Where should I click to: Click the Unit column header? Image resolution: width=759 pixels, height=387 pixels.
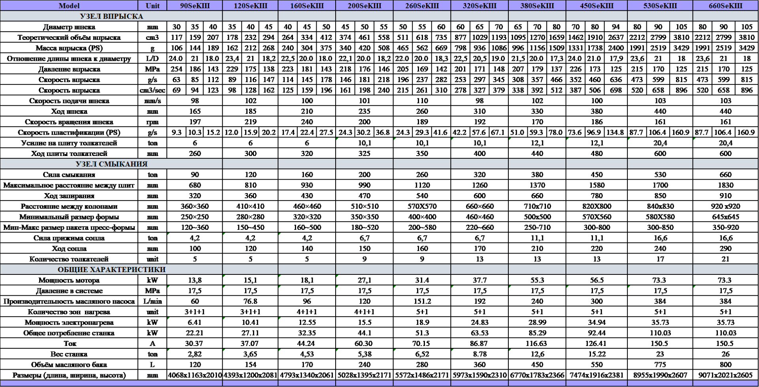click(153, 6)
